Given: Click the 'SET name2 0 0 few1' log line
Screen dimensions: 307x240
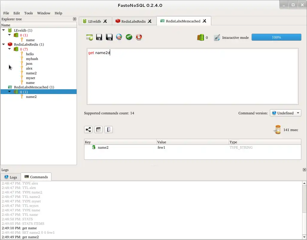Looking at the screenshot, I should pos(28,232).
